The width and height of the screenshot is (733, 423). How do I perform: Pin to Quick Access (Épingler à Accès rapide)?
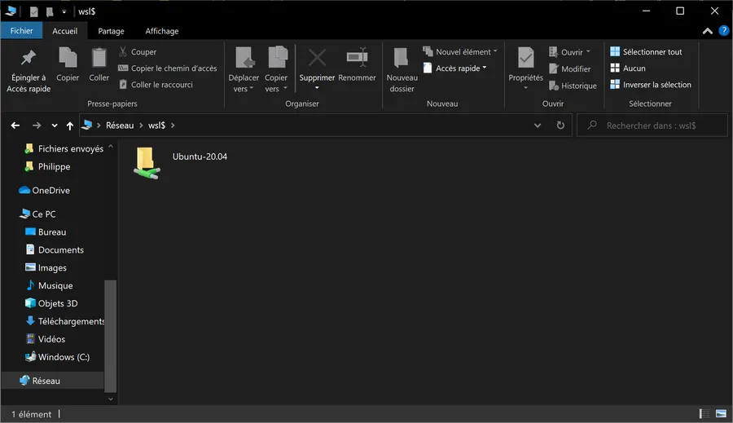tap(29, 70)
